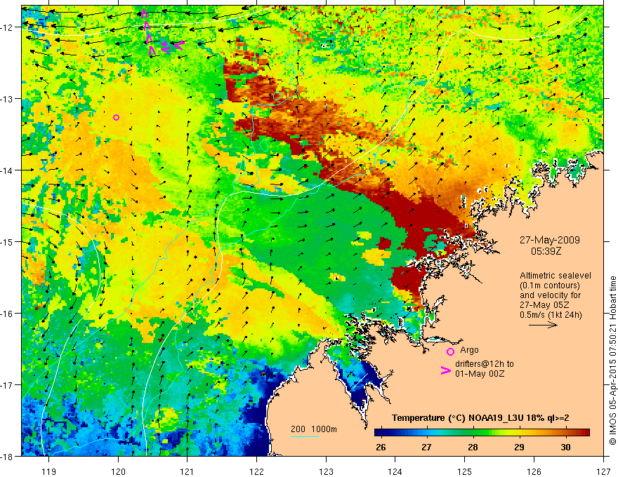Click the color bar value 29

point(520,448)
